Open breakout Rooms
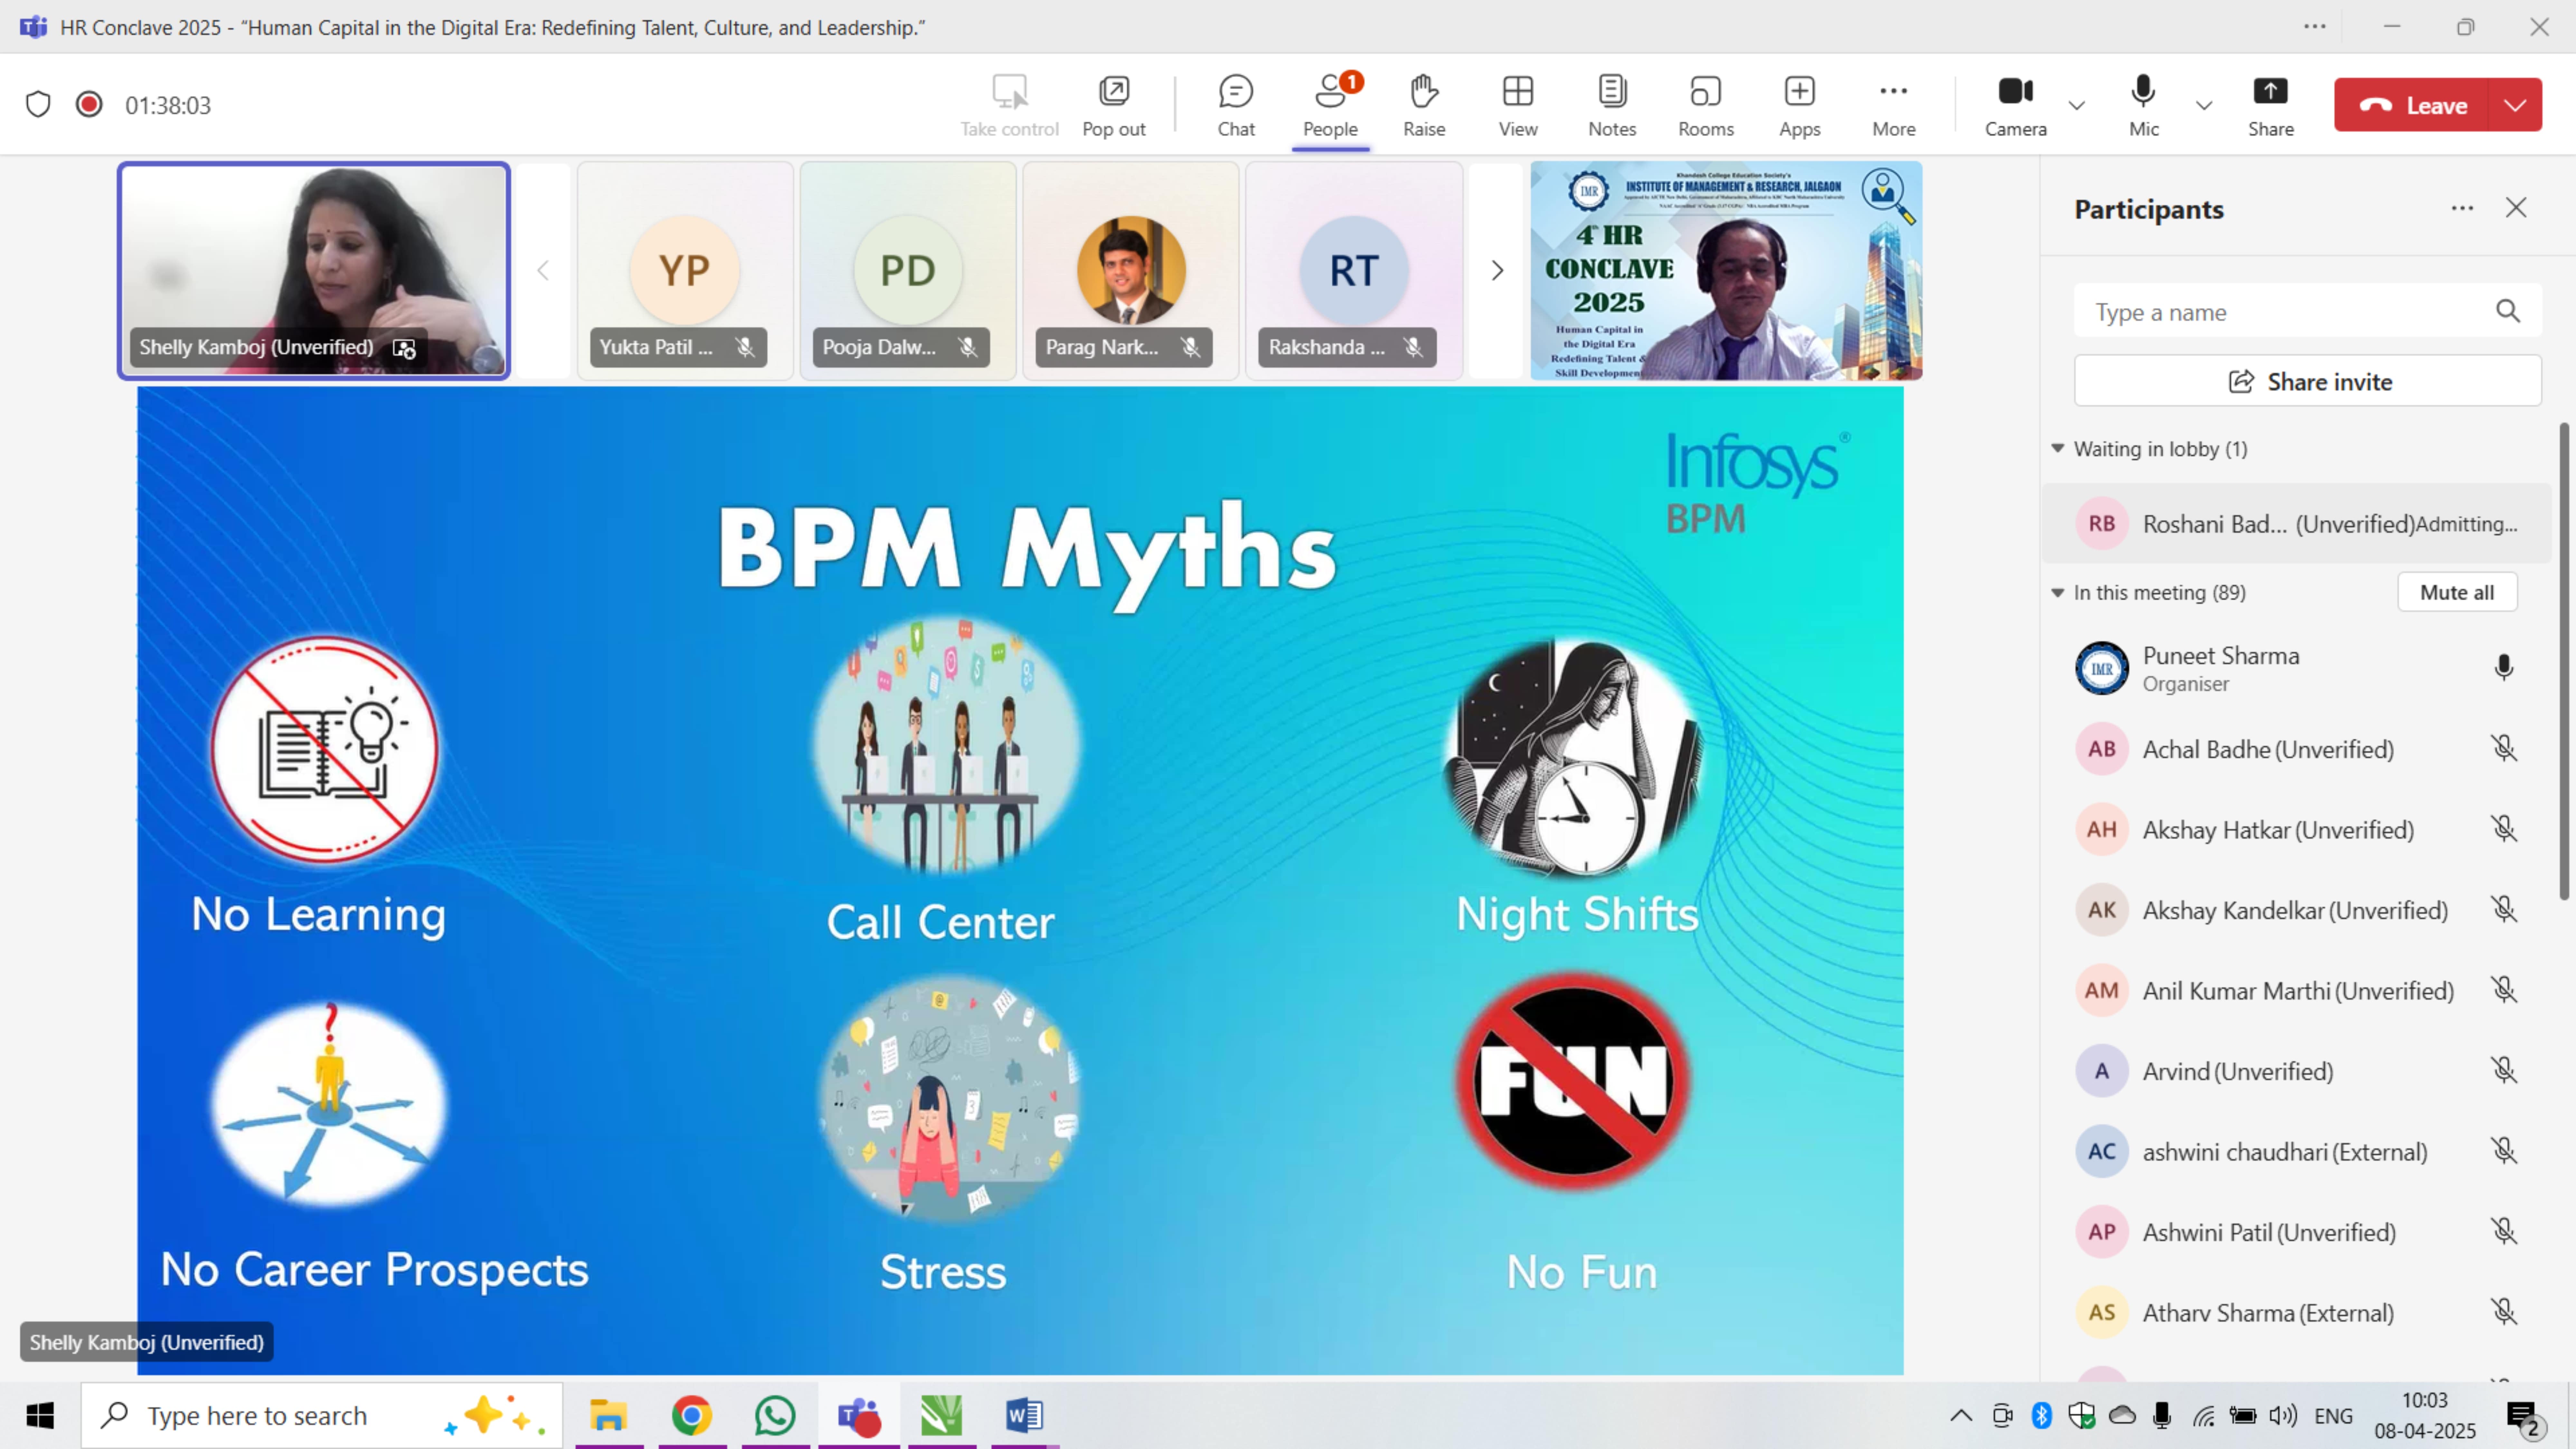2576x1449 pixels. click(1706, 105)
